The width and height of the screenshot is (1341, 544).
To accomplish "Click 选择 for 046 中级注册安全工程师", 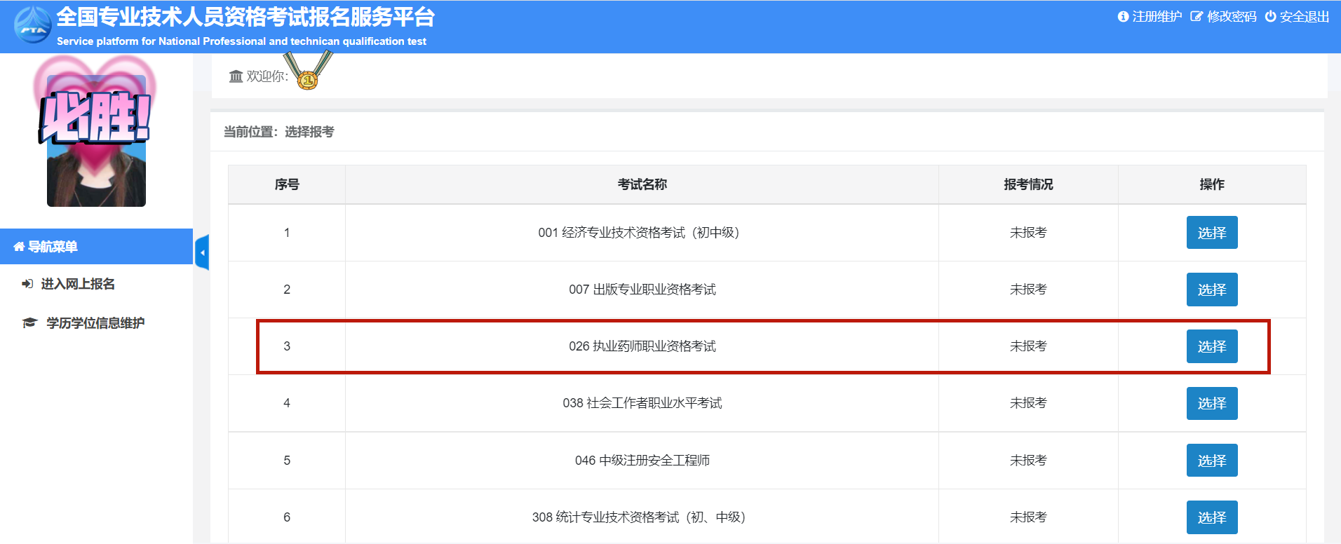I will coord(1212,461).
